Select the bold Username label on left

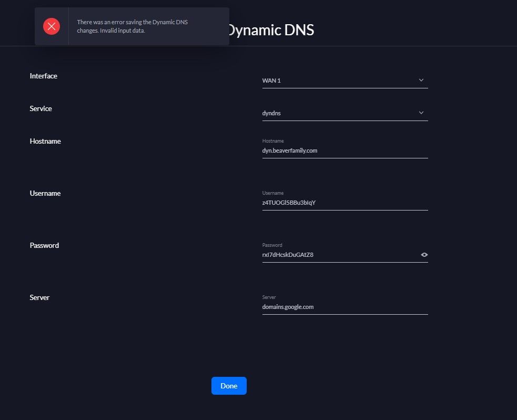coord(45,193)
